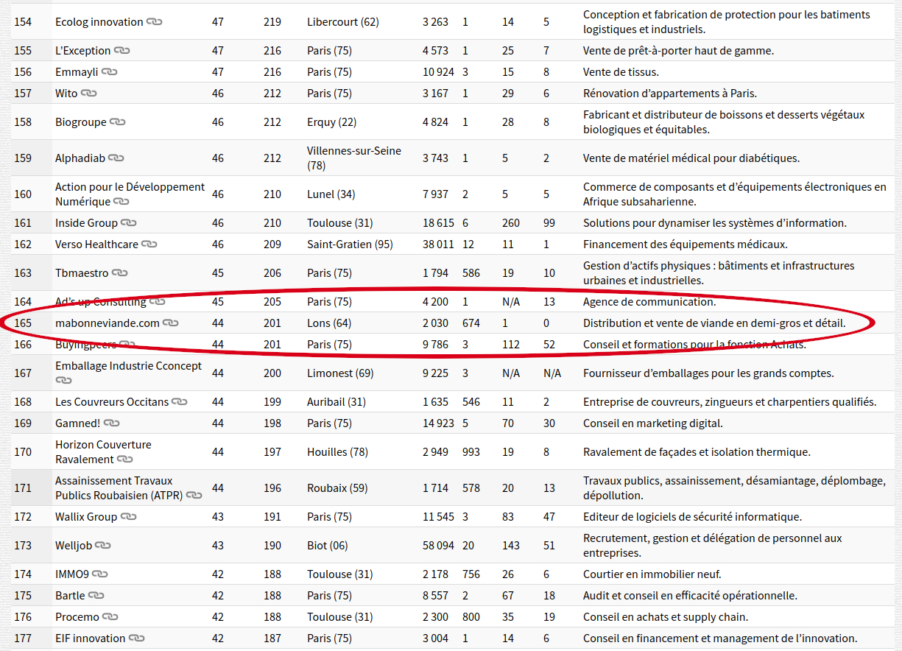902x651 pixels.
Task: Open the Emballage Industrie Cconcept link icon
Action: (63, 381)
